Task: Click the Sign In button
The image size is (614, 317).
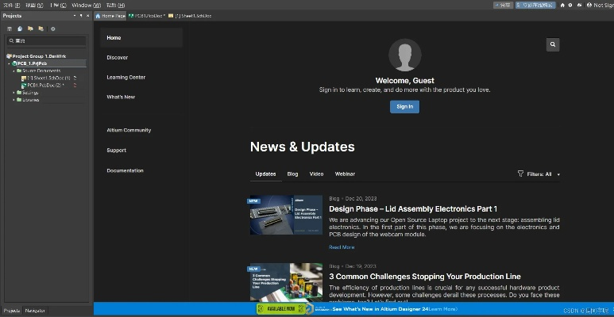Action: pyautogui.click(x=404, y=106)
